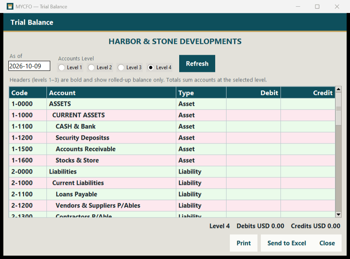Click code cell 1-1100
Screen dimensions: 350x259
pos(28,126)
